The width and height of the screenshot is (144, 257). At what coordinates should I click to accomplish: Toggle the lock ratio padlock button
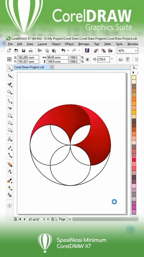click(x=87, y=59)
